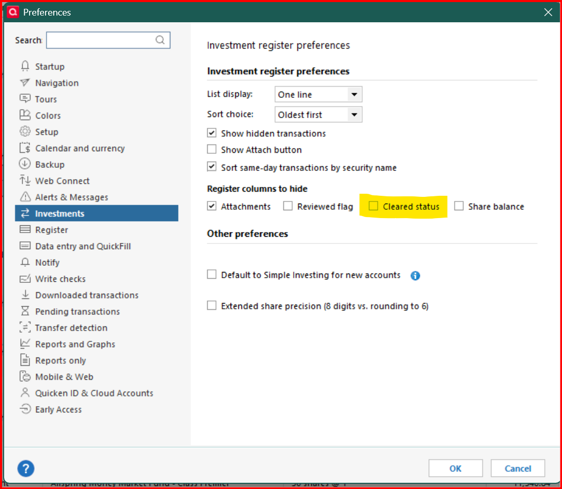Click the Write checks icon
Screen dimensions: 562x489
(x=25, y=279)
